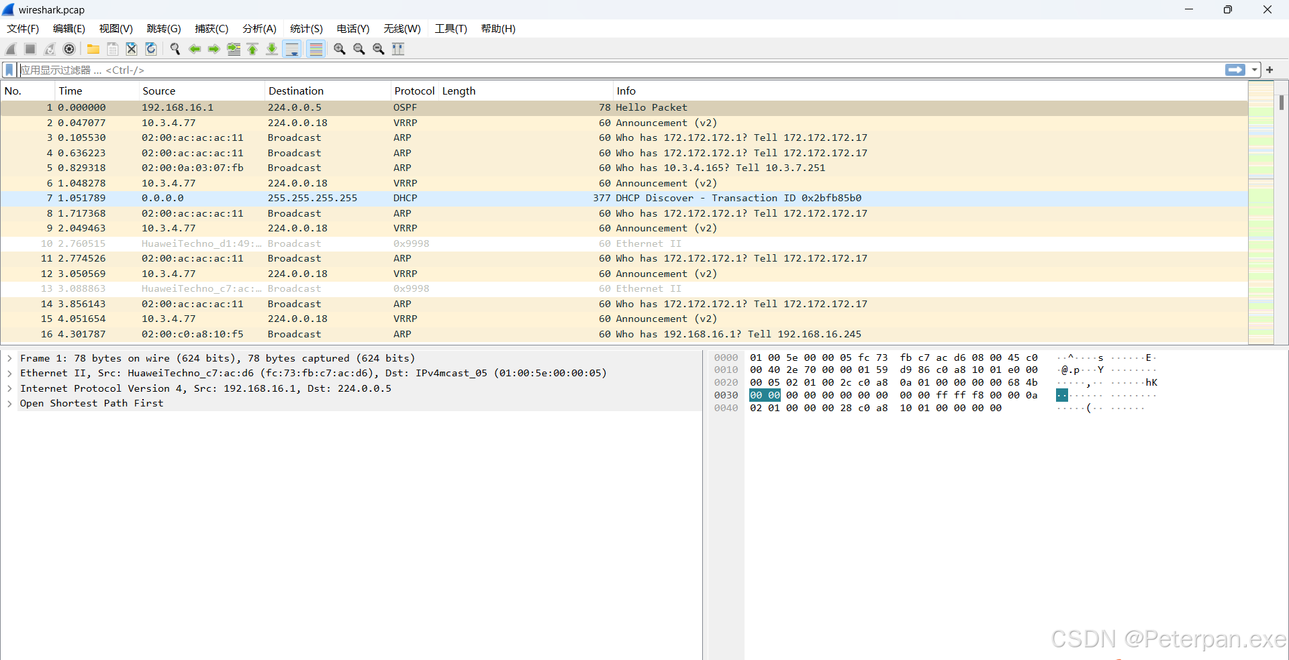The width and height of the screenshot is (1289, 660).
Task: Sort by the Source column header
Action: click(201, 91)
